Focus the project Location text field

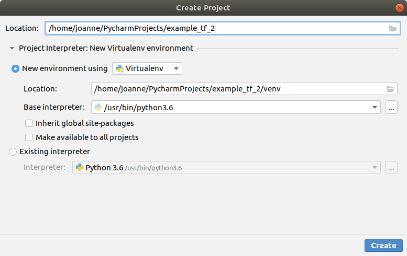pyautogui.click(x=223, y=28)
